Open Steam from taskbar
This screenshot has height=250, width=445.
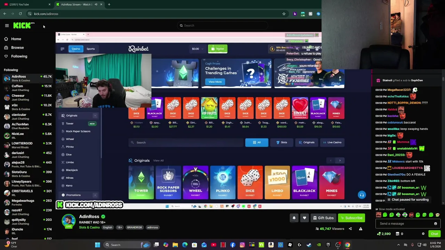coord(309,245)
